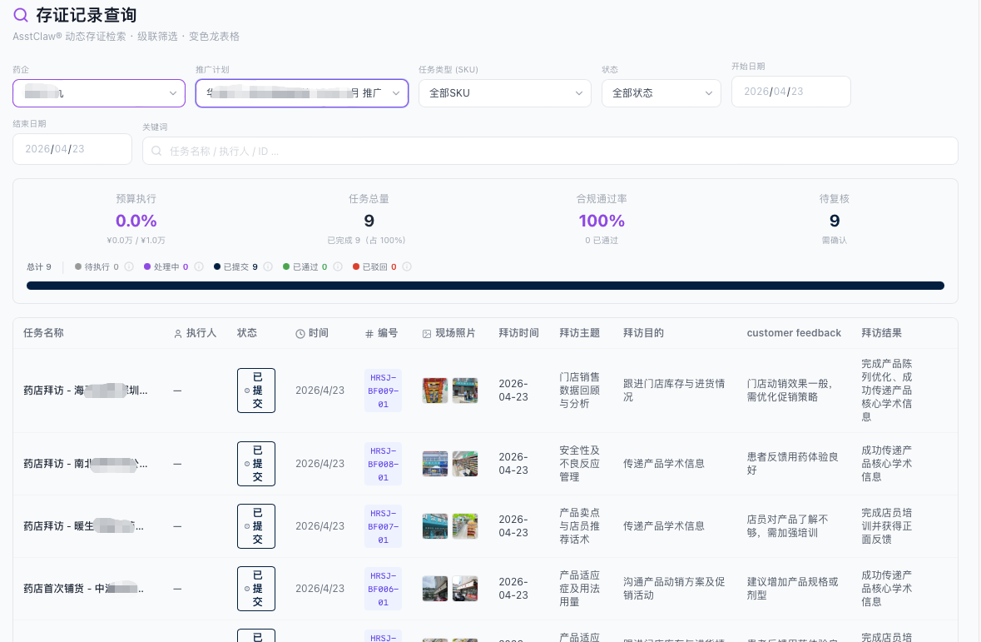This screenshot has width=981, height=642.
Task: Open the 药企 dropdown
Action: pos(99,93)
